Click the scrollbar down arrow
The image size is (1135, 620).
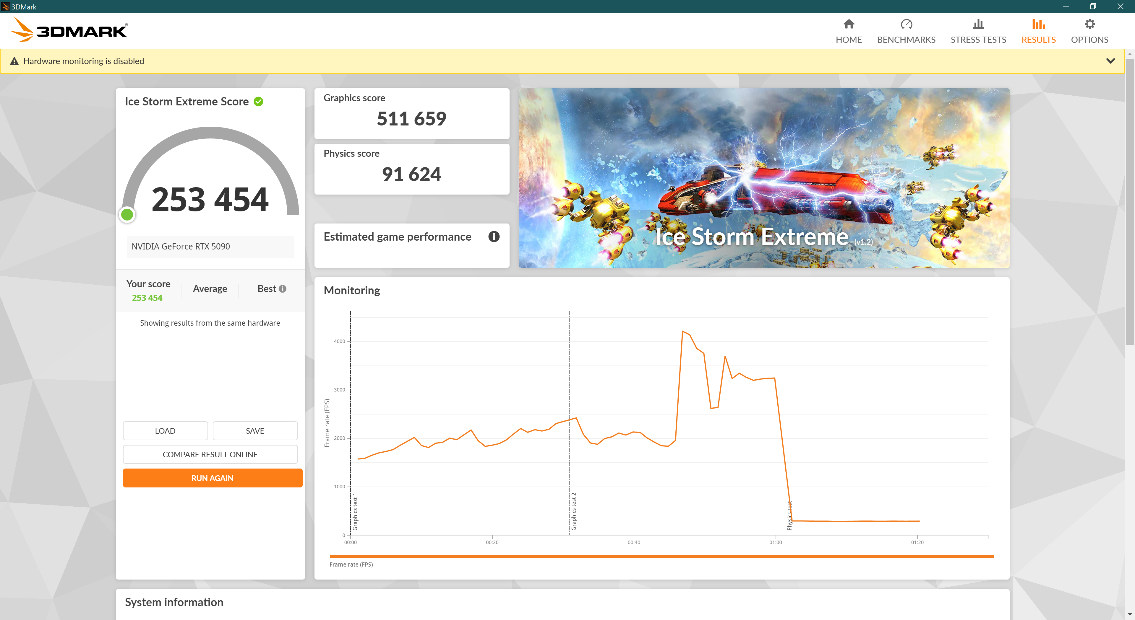click(1130, 614)
